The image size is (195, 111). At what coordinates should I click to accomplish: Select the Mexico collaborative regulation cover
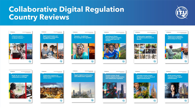click(145, 47)
